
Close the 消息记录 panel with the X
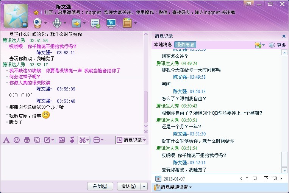pos(284,36)
